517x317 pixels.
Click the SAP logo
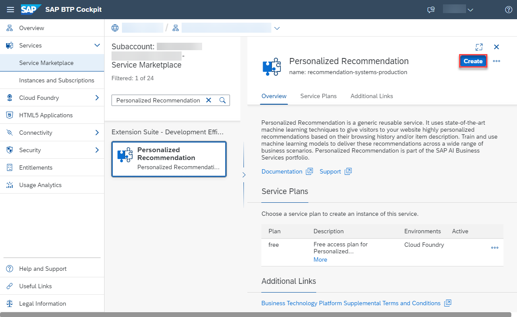pos(30,10)
